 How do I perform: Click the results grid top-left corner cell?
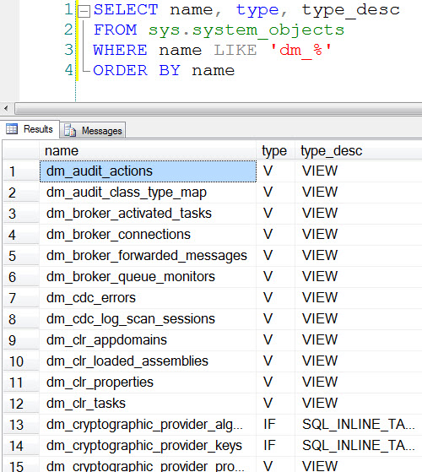(x=21, y=150)
